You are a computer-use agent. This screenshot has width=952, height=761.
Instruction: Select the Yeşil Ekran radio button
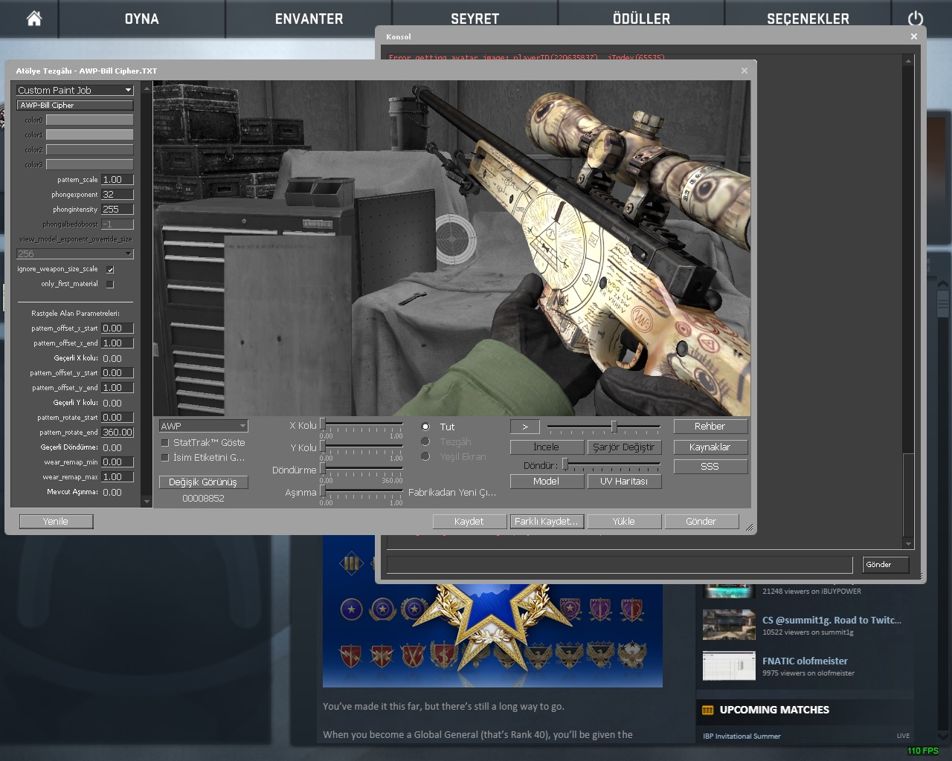click(x=425, y=456)
